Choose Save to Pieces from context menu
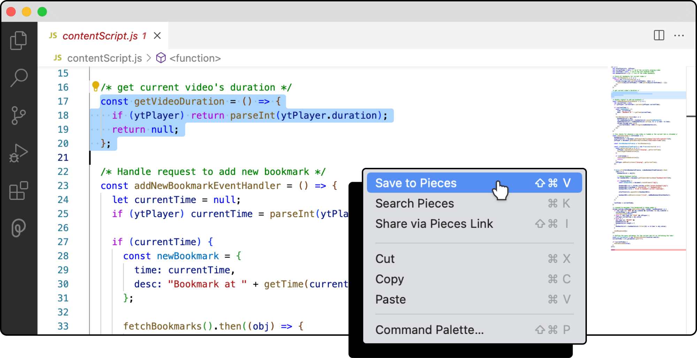 point(474,183)
